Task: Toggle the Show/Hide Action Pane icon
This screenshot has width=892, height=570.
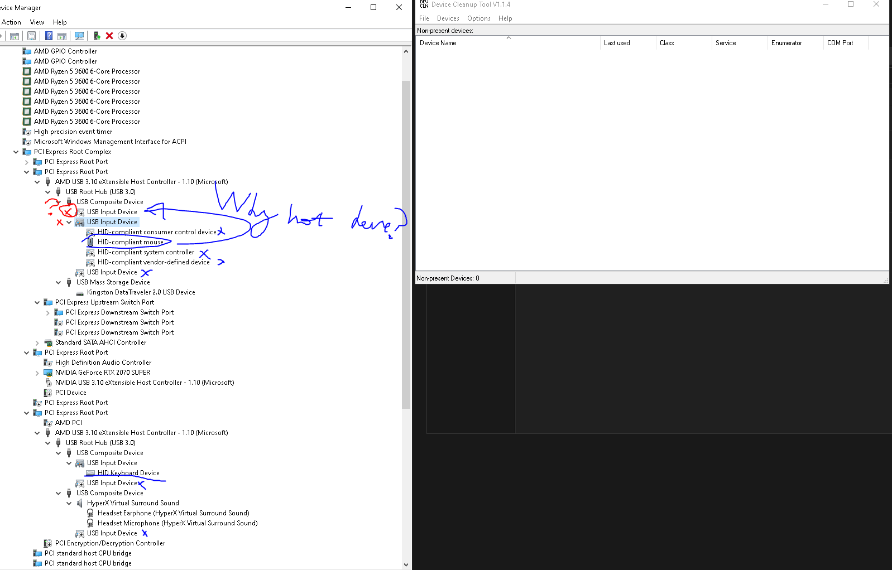Action: (x=62, y=36)
